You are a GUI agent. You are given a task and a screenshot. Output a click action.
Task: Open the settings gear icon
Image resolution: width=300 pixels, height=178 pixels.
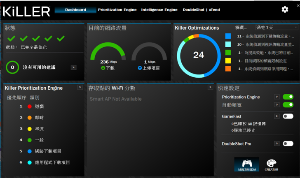285,9
